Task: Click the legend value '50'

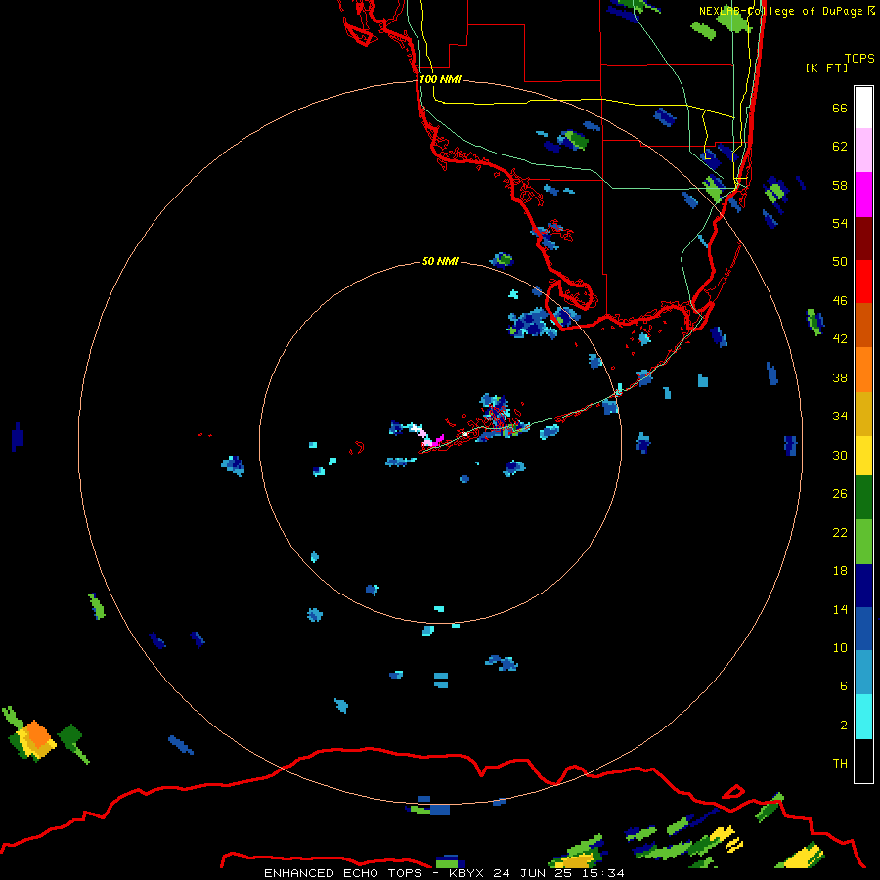Action: click(840, 262)
